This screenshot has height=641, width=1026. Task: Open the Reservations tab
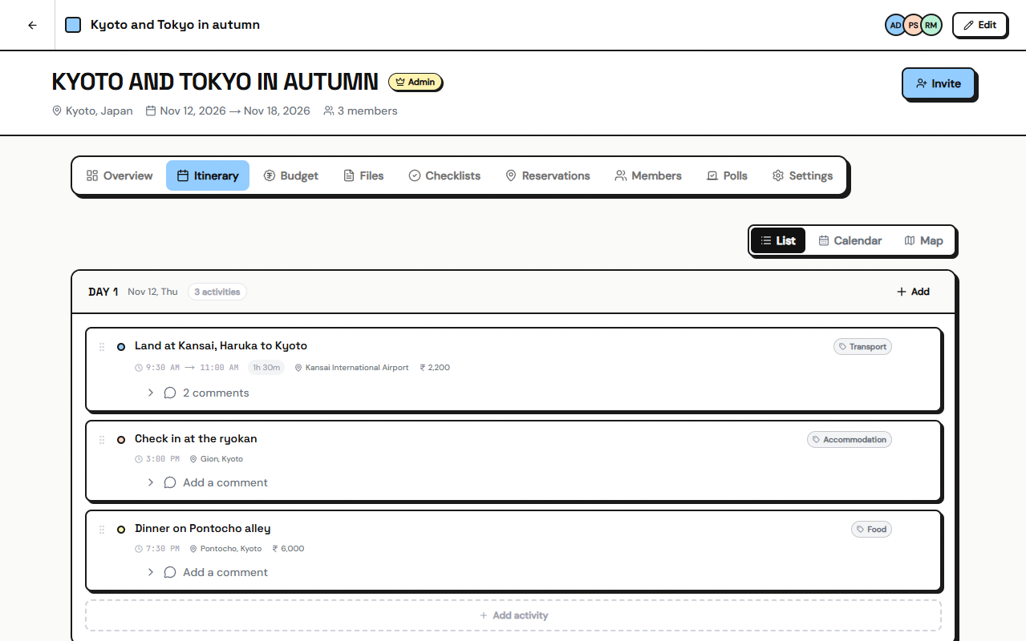point(547,175)
